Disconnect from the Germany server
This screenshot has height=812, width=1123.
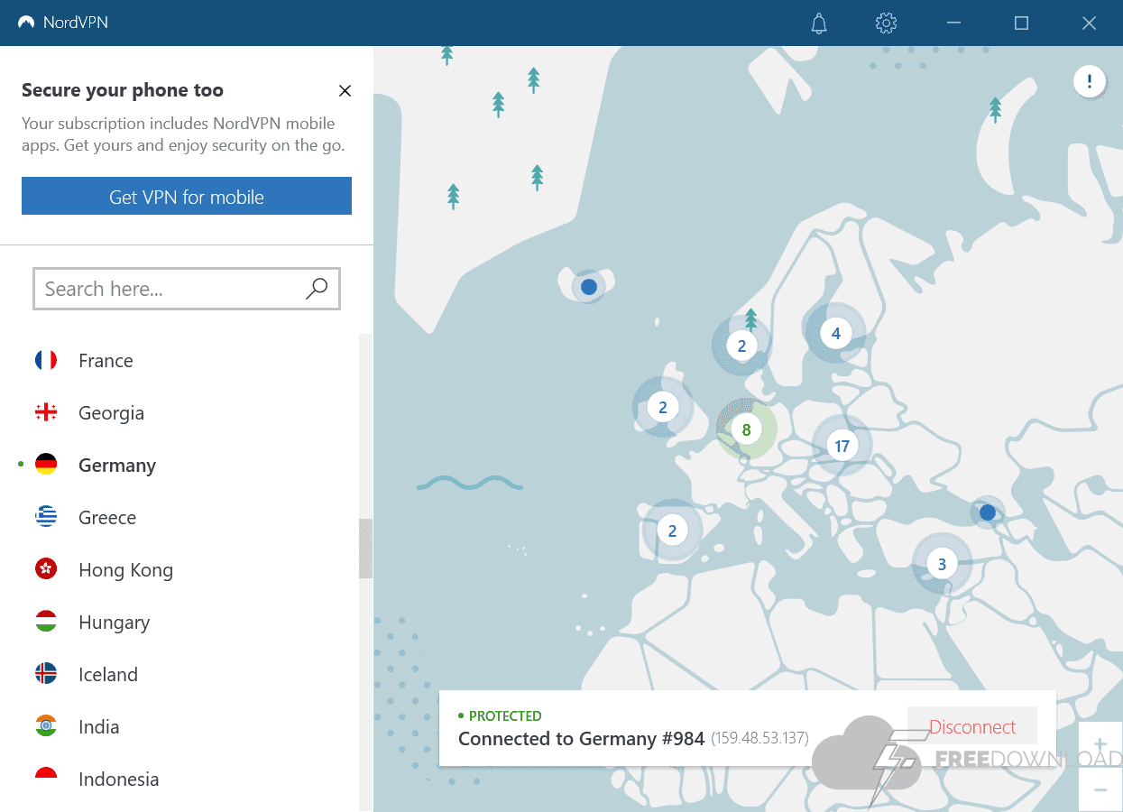coord(972,727)
